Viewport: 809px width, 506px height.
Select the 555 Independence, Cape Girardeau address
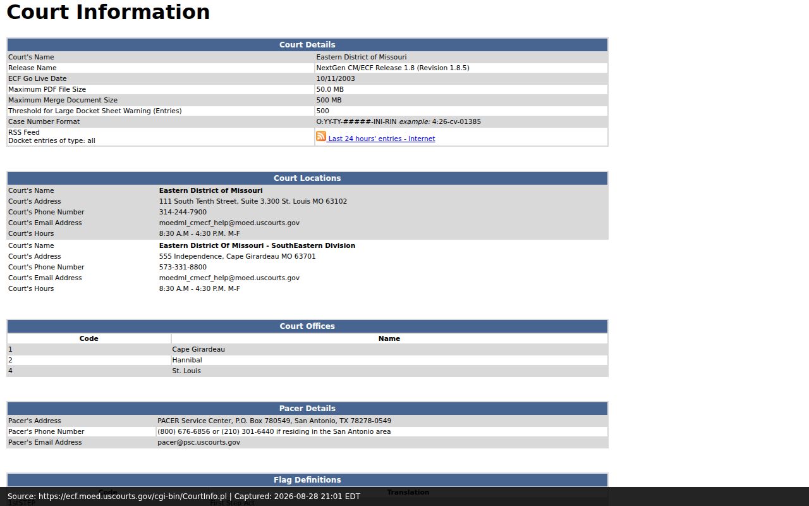[238, 256]
